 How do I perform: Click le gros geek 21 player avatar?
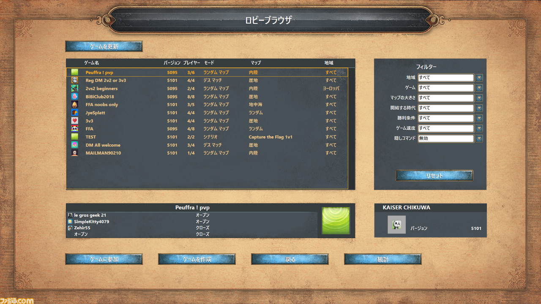tap(70, 215)
